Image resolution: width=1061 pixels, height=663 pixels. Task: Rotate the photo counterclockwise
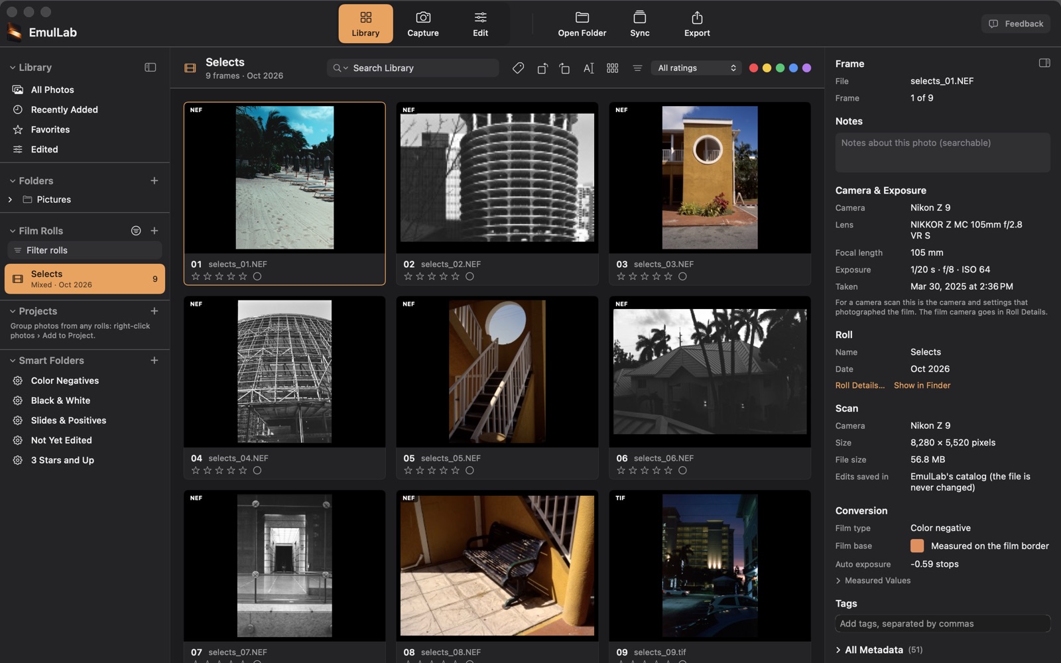542,68
